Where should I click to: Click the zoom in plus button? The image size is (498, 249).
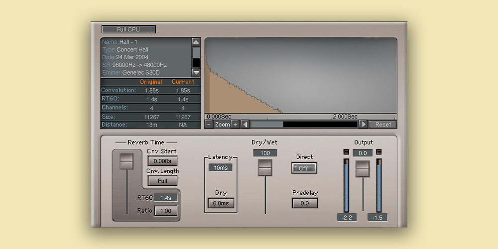click(235, 124)
